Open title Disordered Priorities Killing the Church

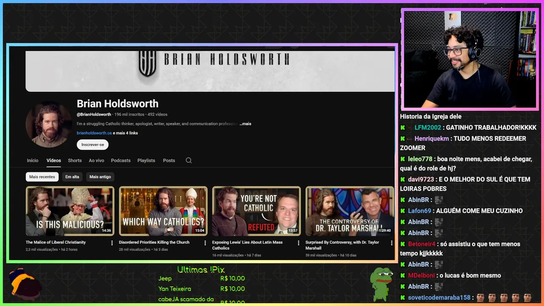click(x=154, y=242)
